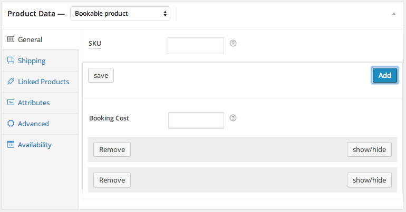The width and height of the screenshot is (406, 212).
Task: Collapse the Product Data panel arrow
Action: (x=393, y=14)
